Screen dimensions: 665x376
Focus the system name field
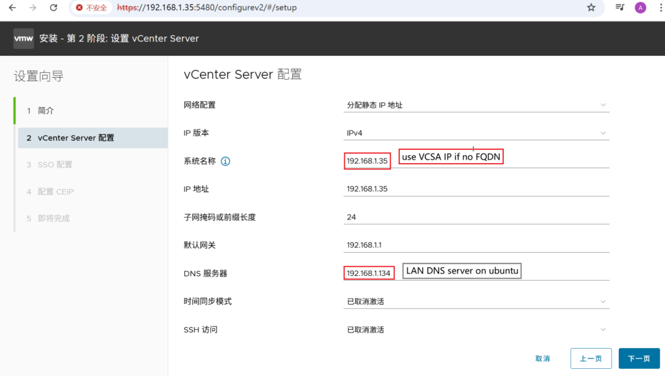click(476, 161)
